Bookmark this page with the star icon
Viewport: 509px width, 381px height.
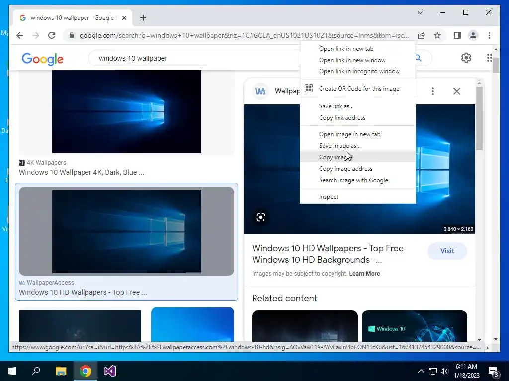coord(437,35)
